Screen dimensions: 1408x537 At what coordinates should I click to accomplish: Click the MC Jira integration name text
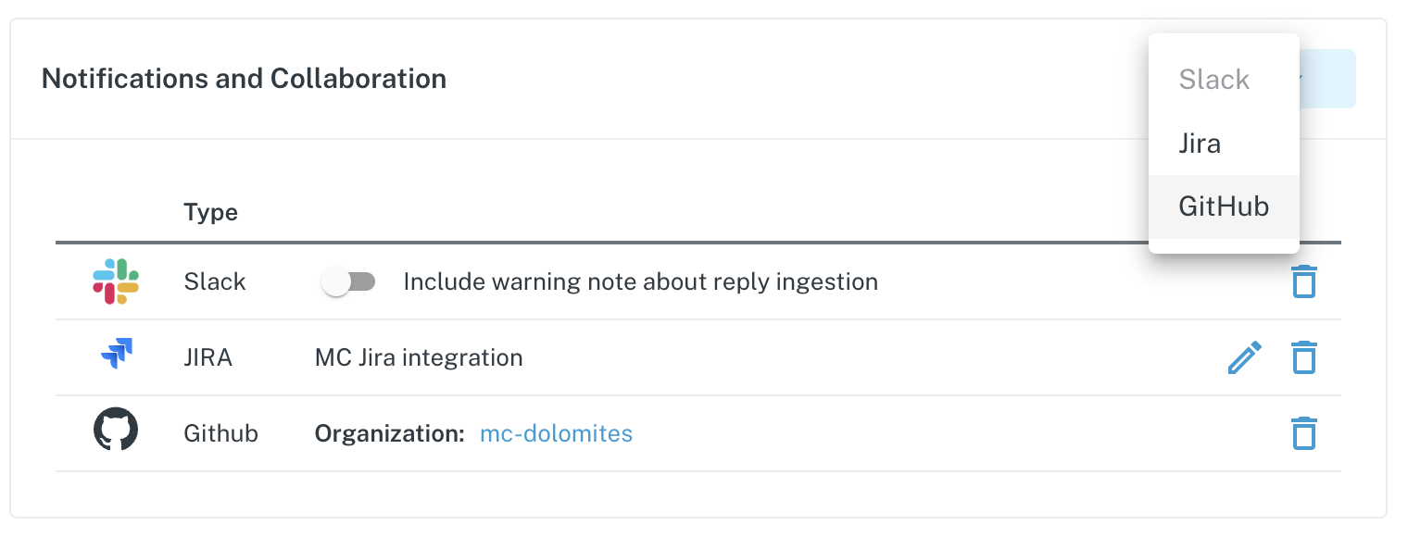419,357
